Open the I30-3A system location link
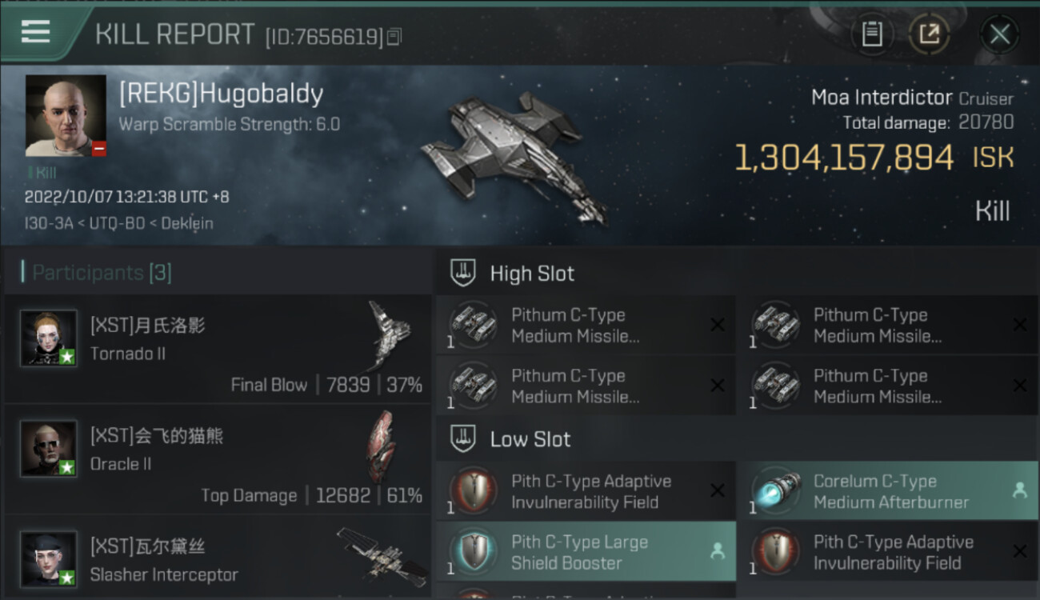1040x600 pixels. (x=49, y=223)
